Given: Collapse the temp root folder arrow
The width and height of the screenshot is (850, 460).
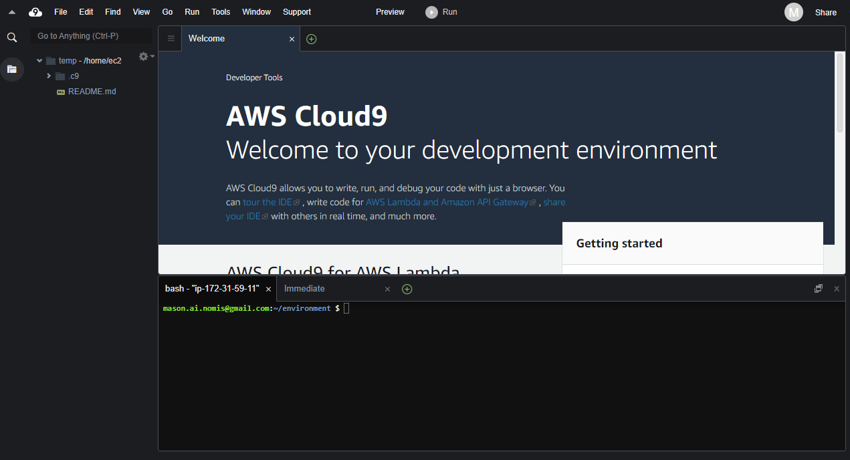Looking at the screenshot, I should (x=39, y=61).
